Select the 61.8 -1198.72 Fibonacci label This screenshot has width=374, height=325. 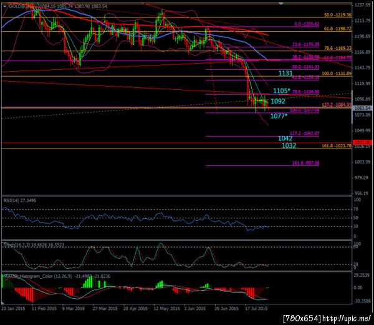click(337, 29)
